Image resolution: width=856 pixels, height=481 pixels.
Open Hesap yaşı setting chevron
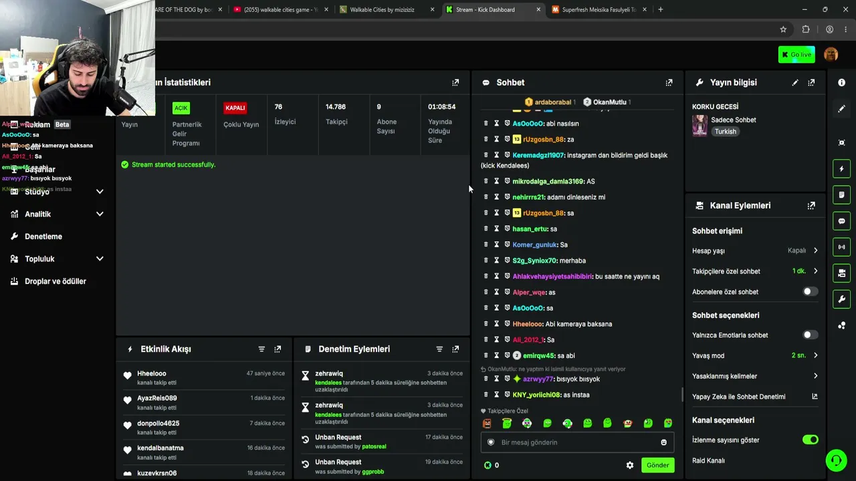tap(815, 251)
